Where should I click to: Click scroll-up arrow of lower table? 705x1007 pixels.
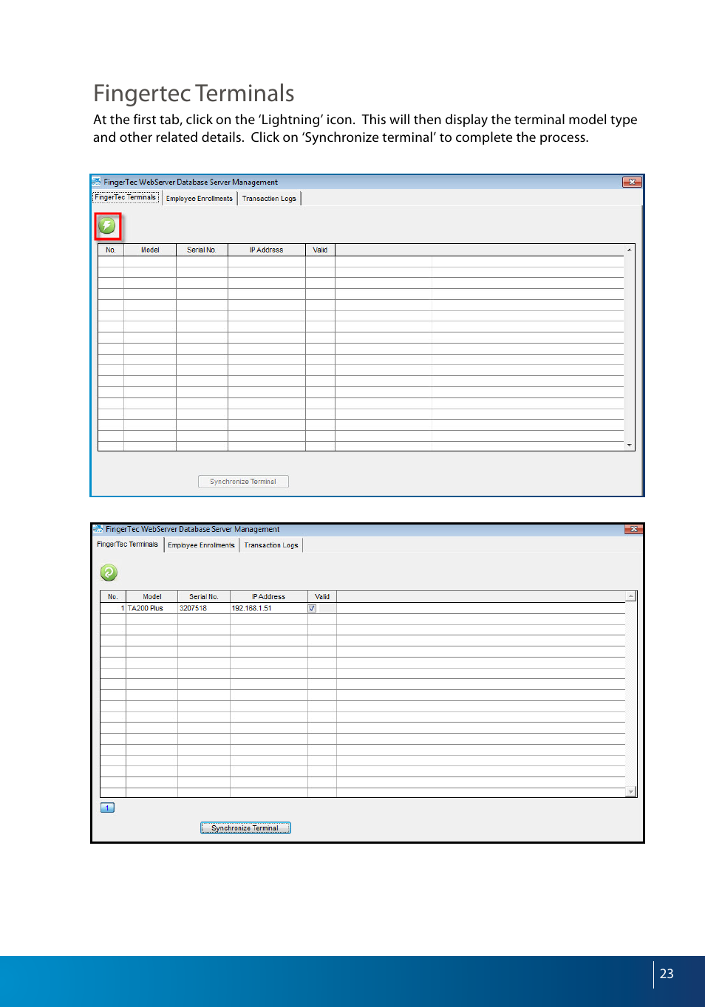pyautogui.click(x=631, y=596)
